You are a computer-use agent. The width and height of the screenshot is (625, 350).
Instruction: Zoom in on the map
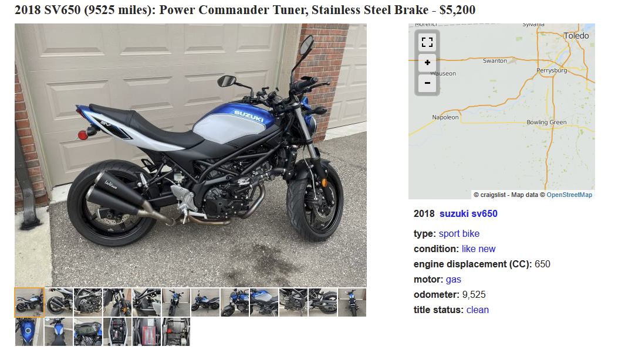(x=427, y=63)
